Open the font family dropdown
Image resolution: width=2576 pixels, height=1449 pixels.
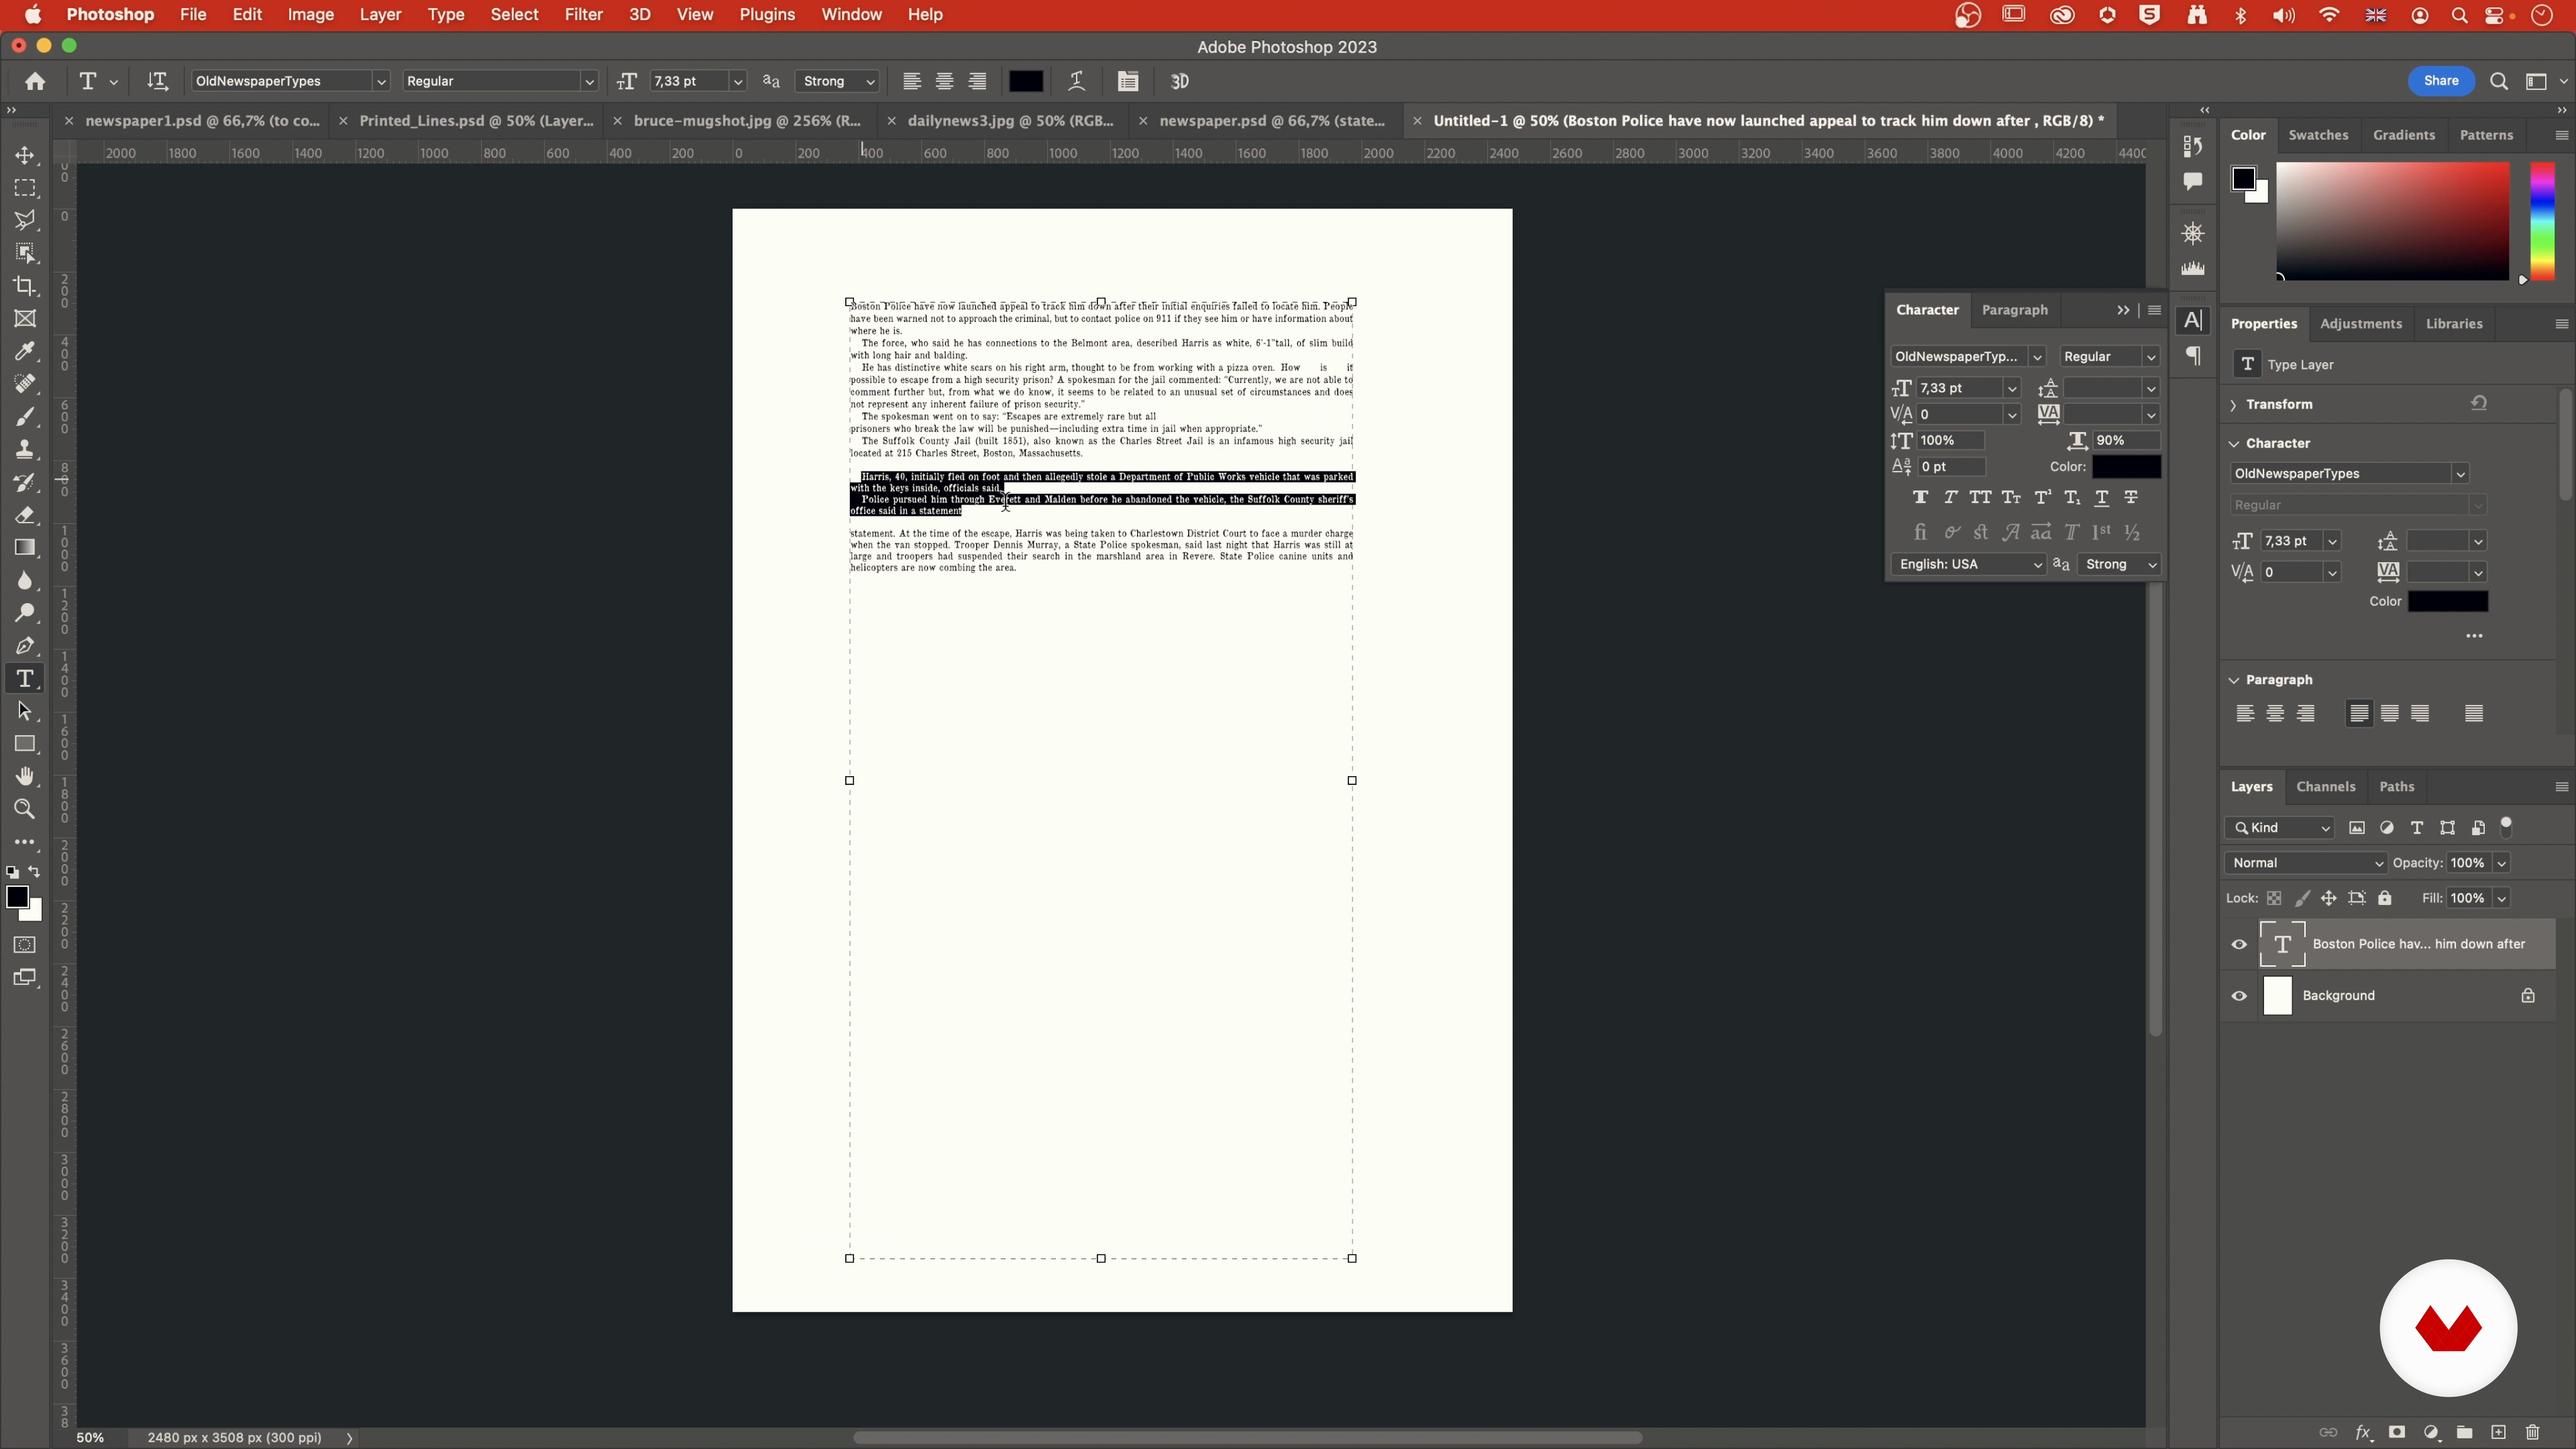(x=380, y=81)
